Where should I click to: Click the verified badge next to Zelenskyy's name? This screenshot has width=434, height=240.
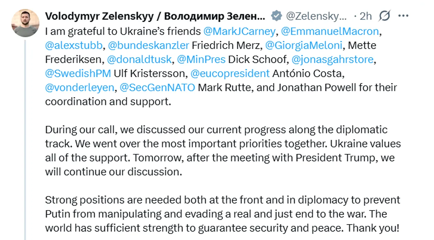[x=276, y=16]
